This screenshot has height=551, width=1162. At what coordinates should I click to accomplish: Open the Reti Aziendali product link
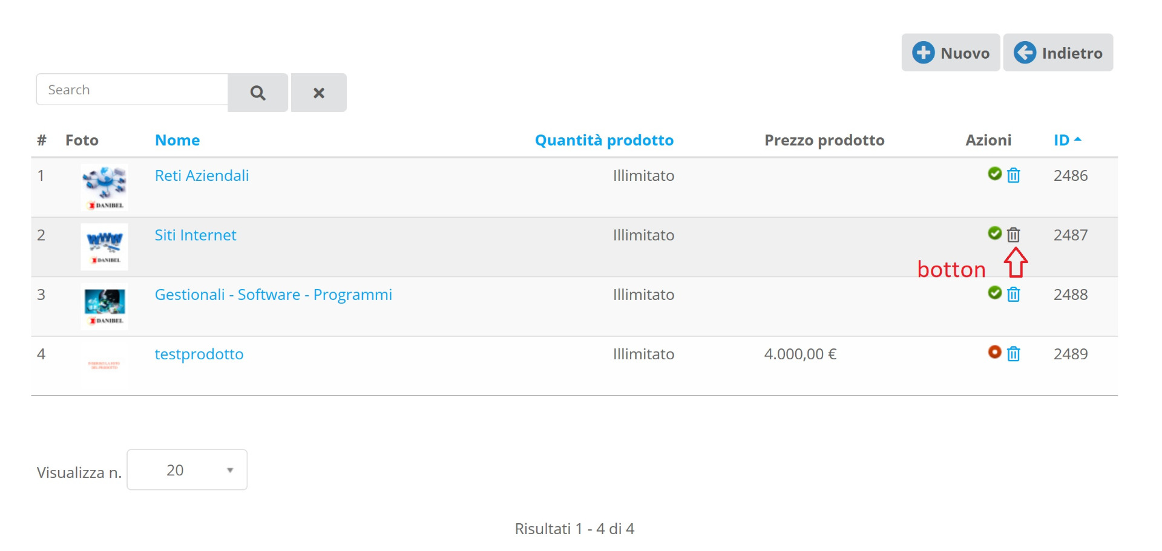tap(202, 175)
